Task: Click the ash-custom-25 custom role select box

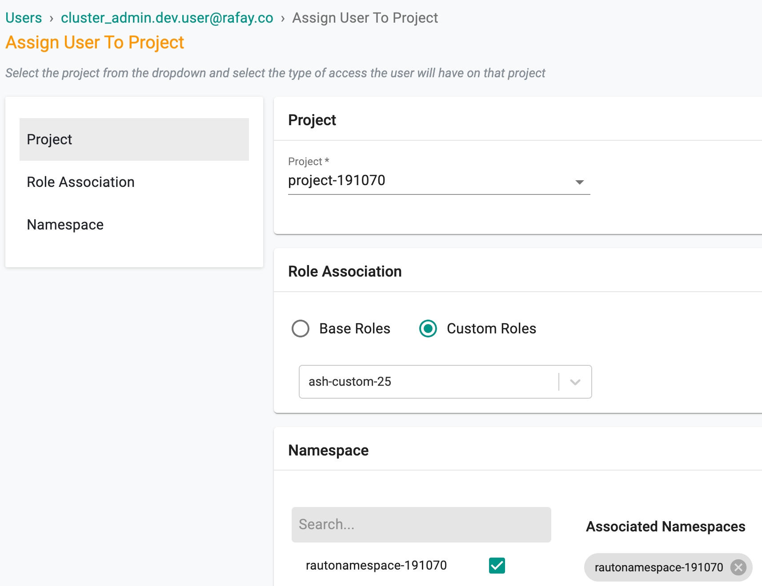Action: 445,382
